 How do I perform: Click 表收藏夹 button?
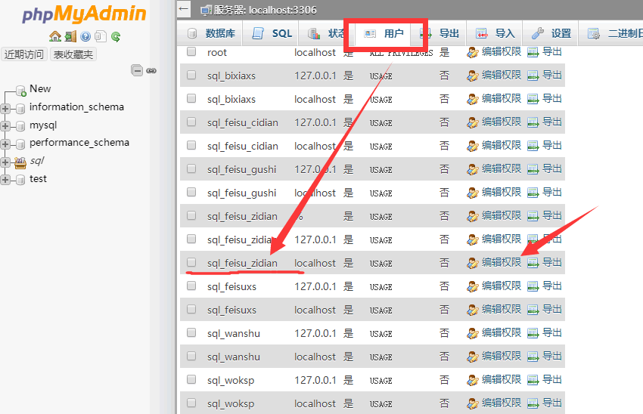[x=73, y=54]
